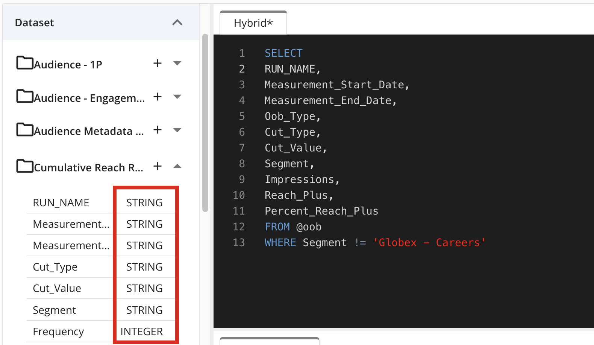This screenshot has height=345, width=594.
Task: Click the Audience - 1P folder icon
Action: (25, 63)
